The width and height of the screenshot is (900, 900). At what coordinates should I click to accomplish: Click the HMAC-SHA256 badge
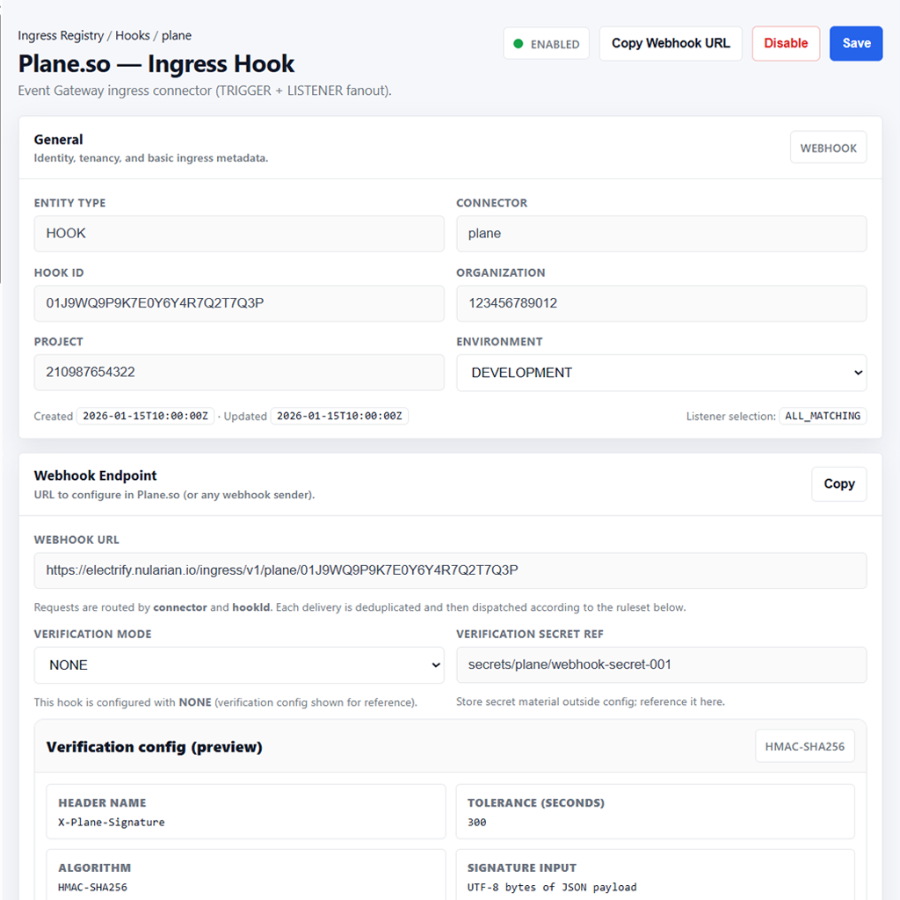[804, 747]
